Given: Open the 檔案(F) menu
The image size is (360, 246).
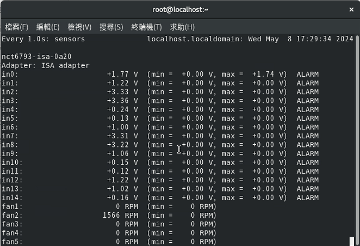Looking at the screenshot, I should [17, 27].
